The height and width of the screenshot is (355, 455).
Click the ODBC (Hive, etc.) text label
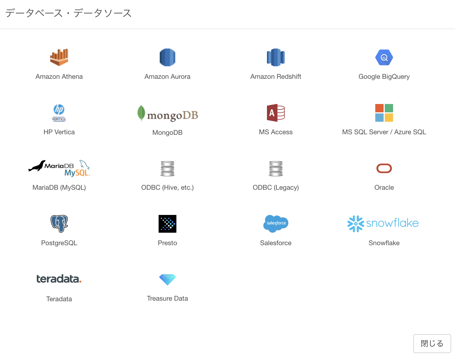pos(167,187)
